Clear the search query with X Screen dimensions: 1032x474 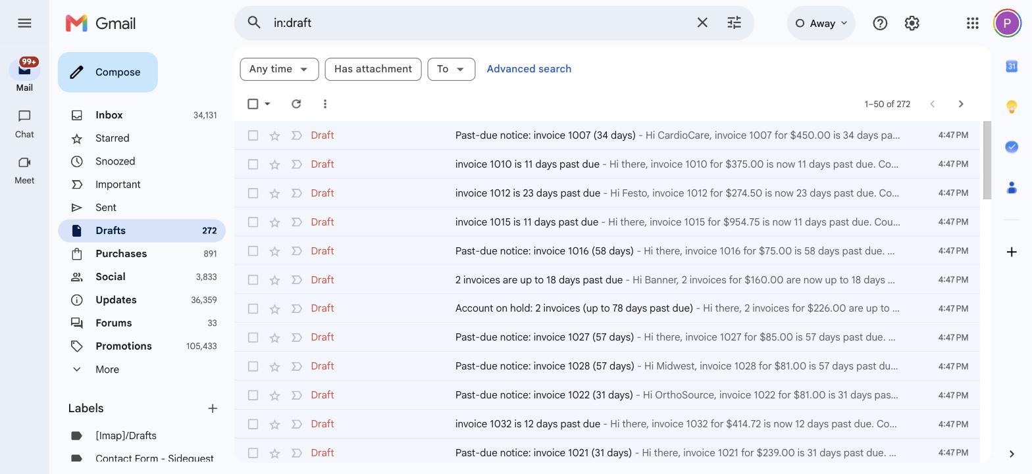tap(702, 22)
